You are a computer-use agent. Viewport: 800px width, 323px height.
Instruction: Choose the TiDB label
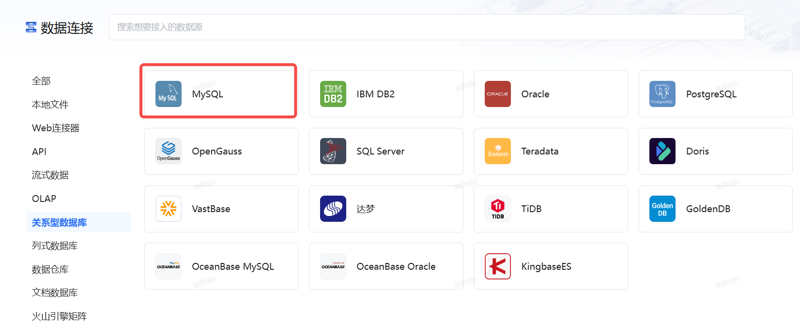532,209
